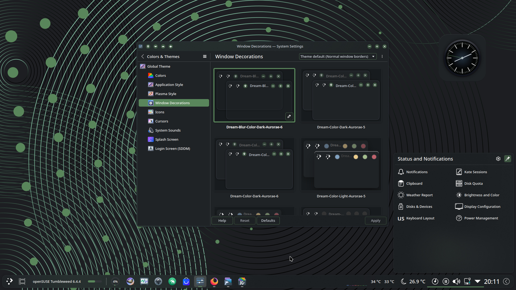
Task: Select Global Theme in the sidebar
Action: (174, 66)
